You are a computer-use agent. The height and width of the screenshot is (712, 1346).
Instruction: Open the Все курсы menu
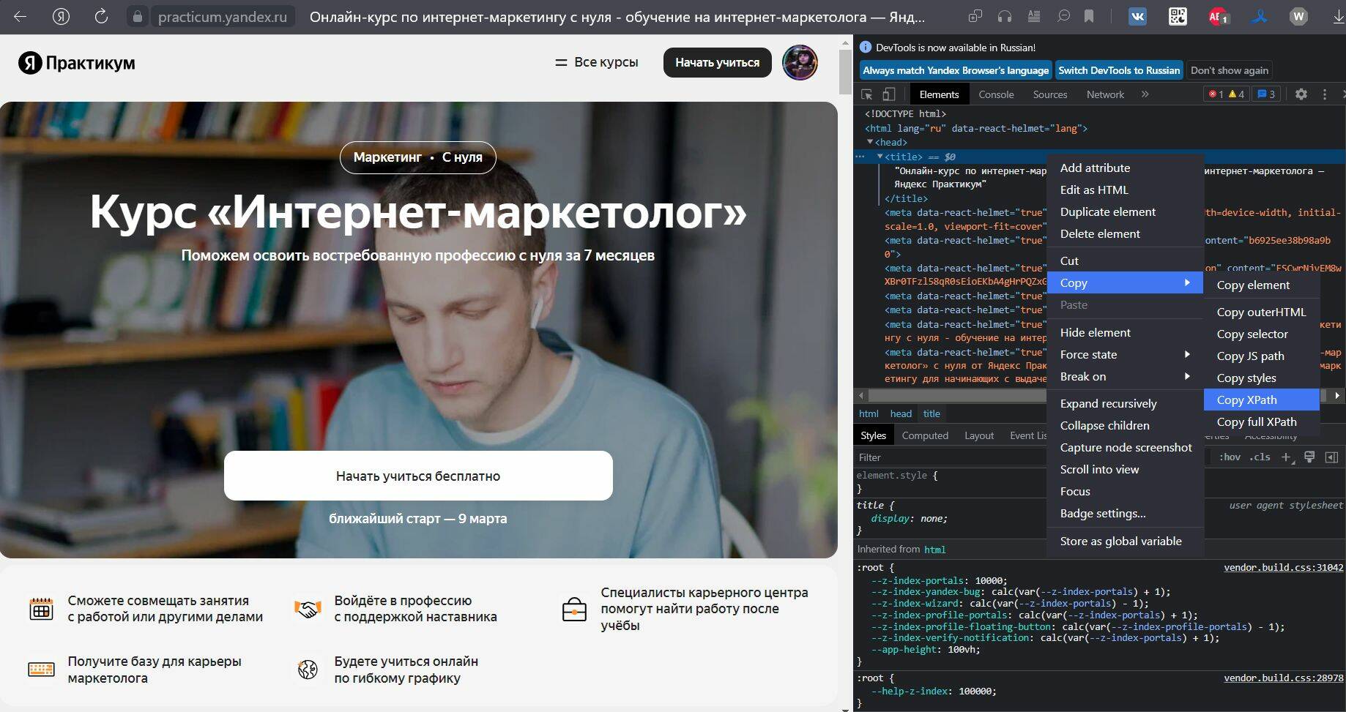(x=597, y=62)
